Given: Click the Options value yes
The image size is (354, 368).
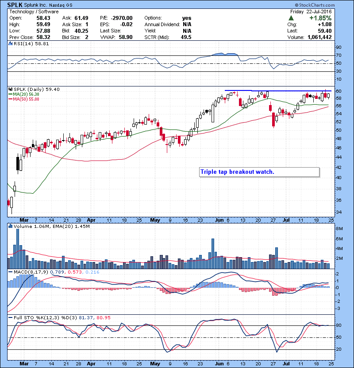Looking at the screenshot, I should pyautogui.click(x=187, y=18).
